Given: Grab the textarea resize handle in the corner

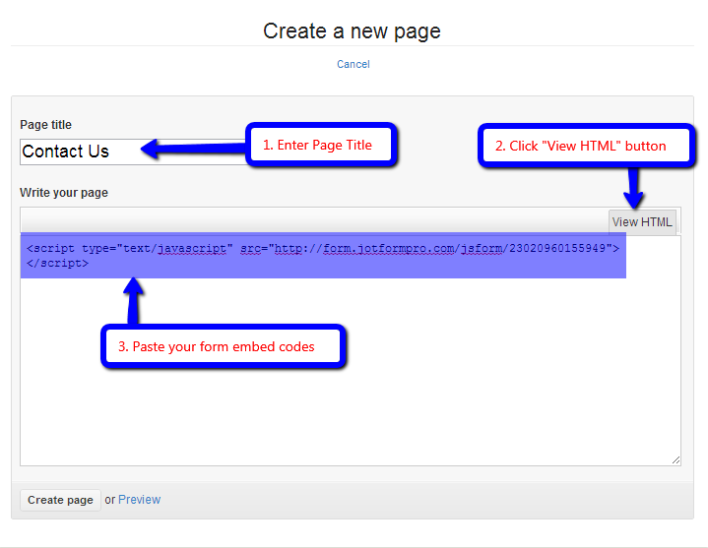Looking at the screenshot, I should tap(676, 459).
